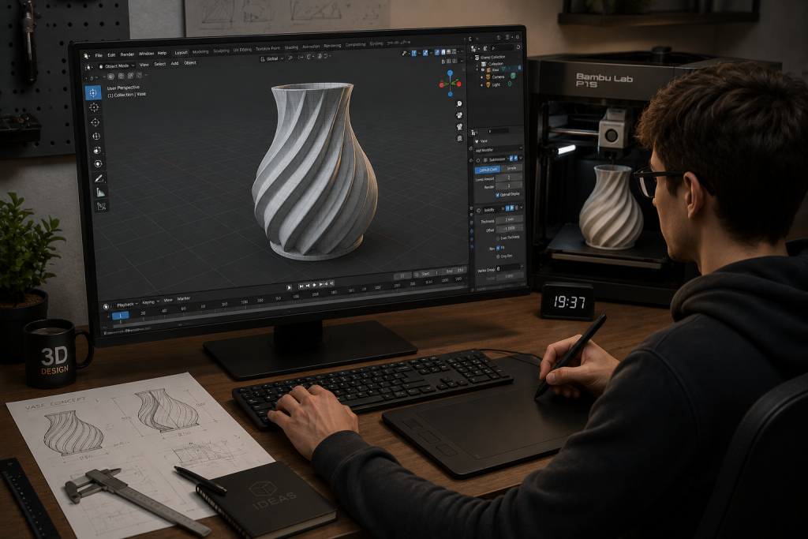Toggle the Rim Fill checkbox
Screen dimensions: 808x539
(497, 248)
